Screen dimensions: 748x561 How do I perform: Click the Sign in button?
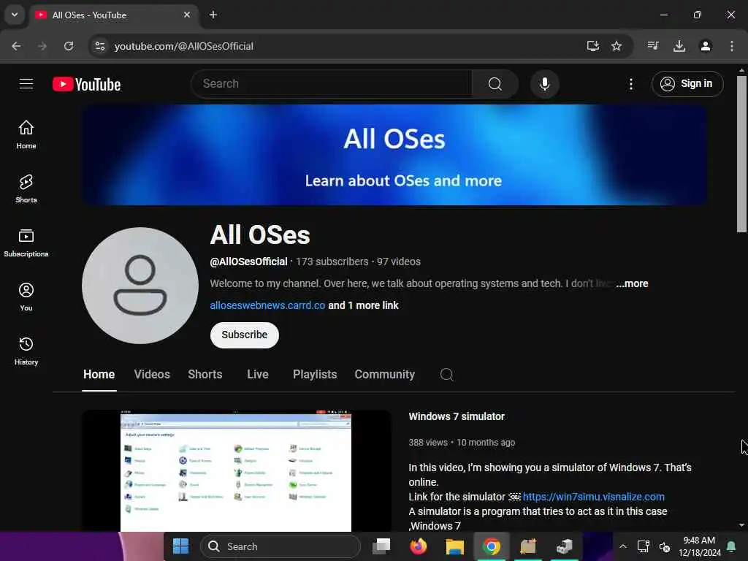pyautogui.click(x=687, y=84)
